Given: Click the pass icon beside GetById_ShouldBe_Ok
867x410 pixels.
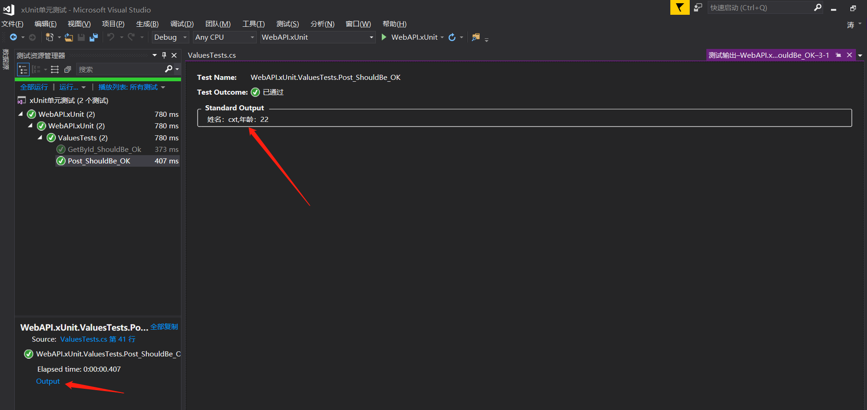Looking at the screenshot, I should [61, 149].
